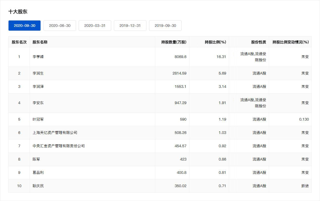Select 上海天亿资产管理有限公司 entry
The width and height of the screenshot is (320, 201).
tap(55, 133)
